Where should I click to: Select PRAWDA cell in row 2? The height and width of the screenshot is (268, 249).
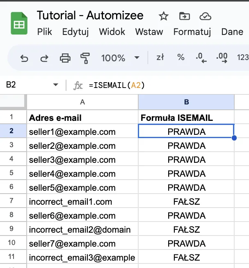click(x=186, y=131)
